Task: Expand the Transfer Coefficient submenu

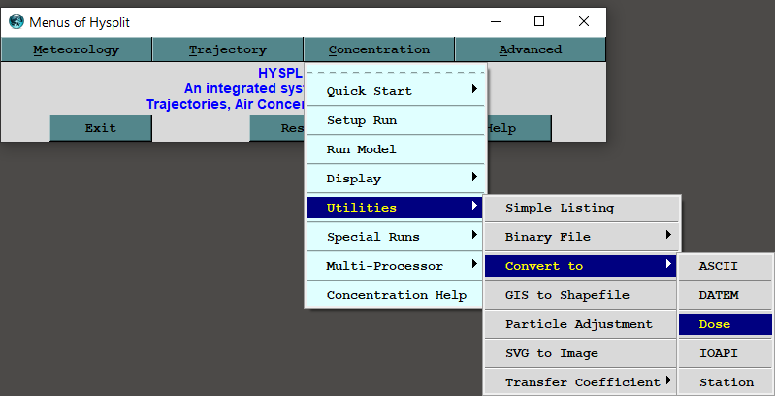Action: (582, 382)
